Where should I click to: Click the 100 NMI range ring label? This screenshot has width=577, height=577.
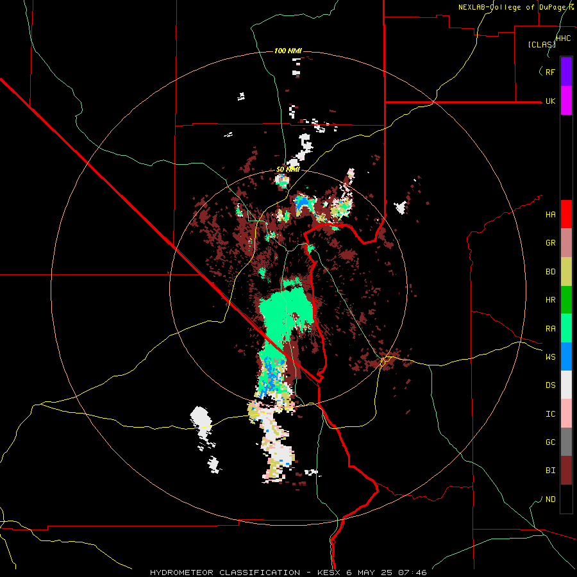tap(288, 51)
